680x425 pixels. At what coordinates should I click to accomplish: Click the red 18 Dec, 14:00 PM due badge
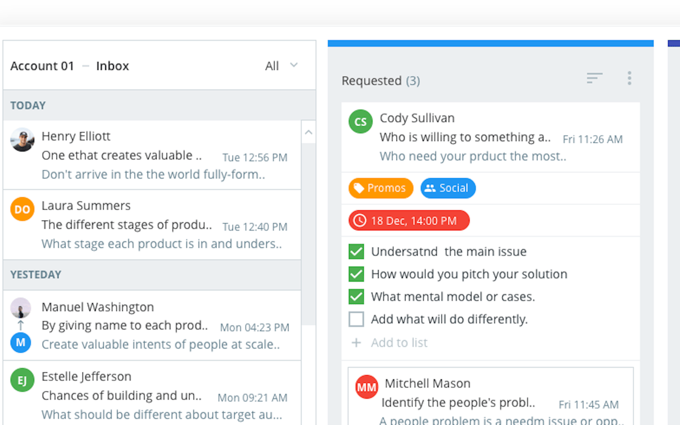click(409, 221)
